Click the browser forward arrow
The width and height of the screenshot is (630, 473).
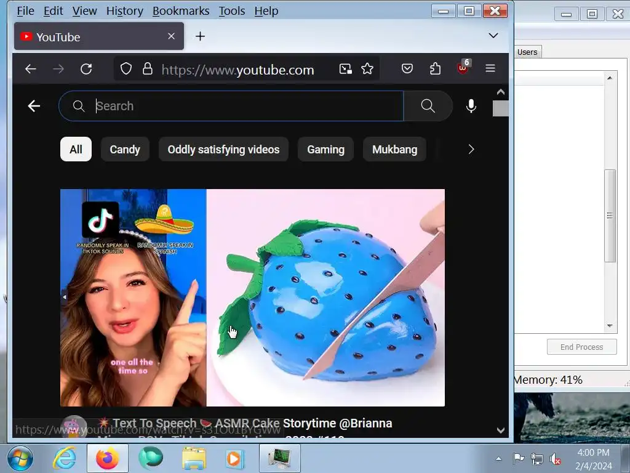pyautogui.click(x=58, y=69)
